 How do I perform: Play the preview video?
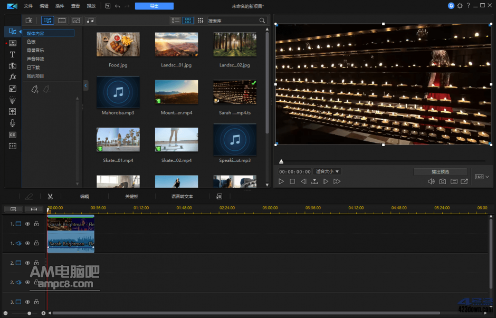(281, 181)
